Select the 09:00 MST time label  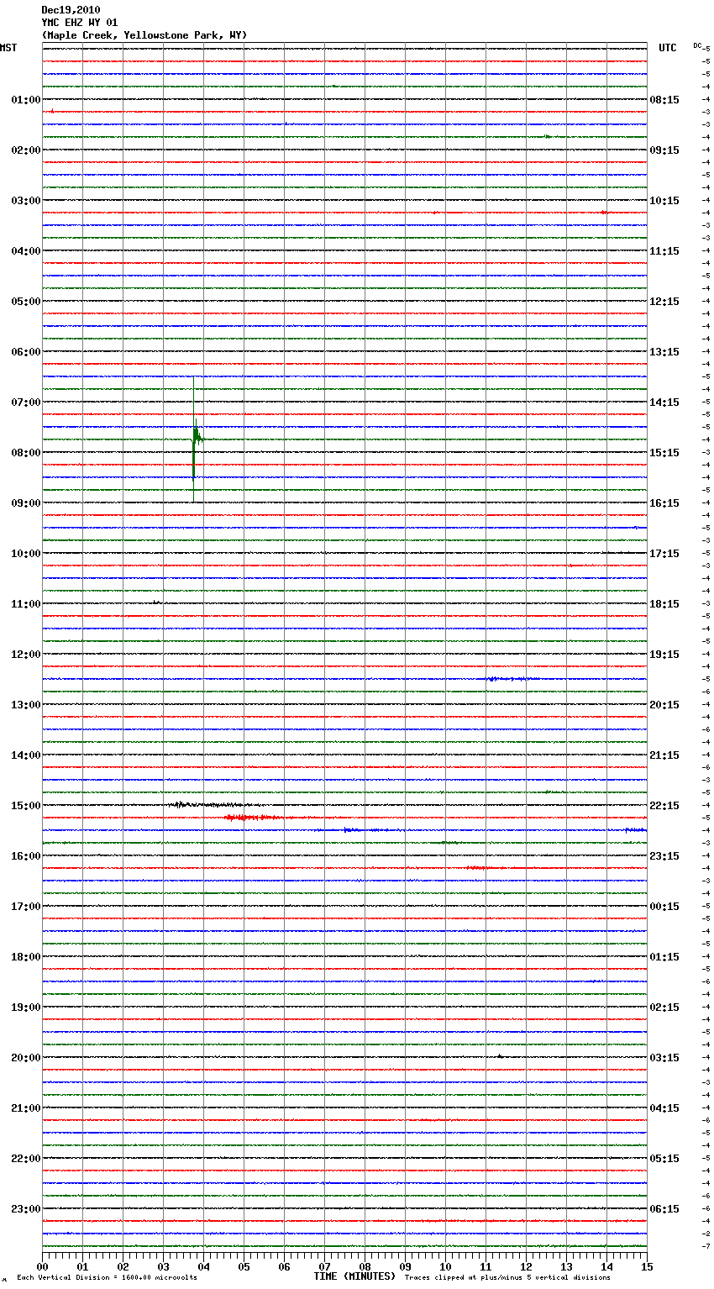(26, 503)
